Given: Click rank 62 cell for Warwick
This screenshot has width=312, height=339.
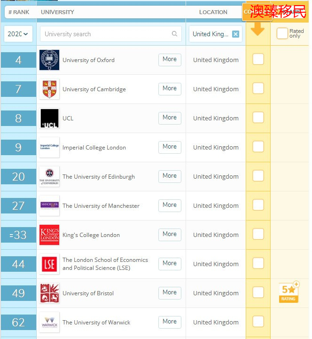Looking at the screenshot, I should (x=18, y=323).
